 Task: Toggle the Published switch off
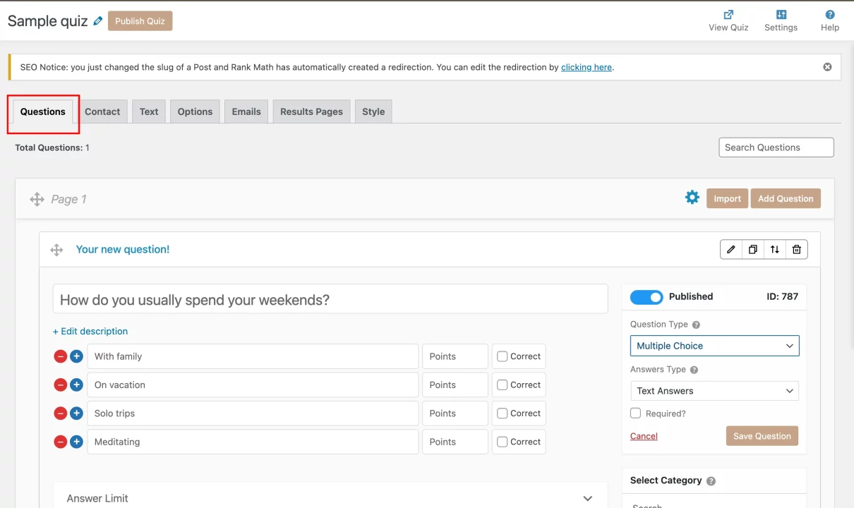click(646, 297)
